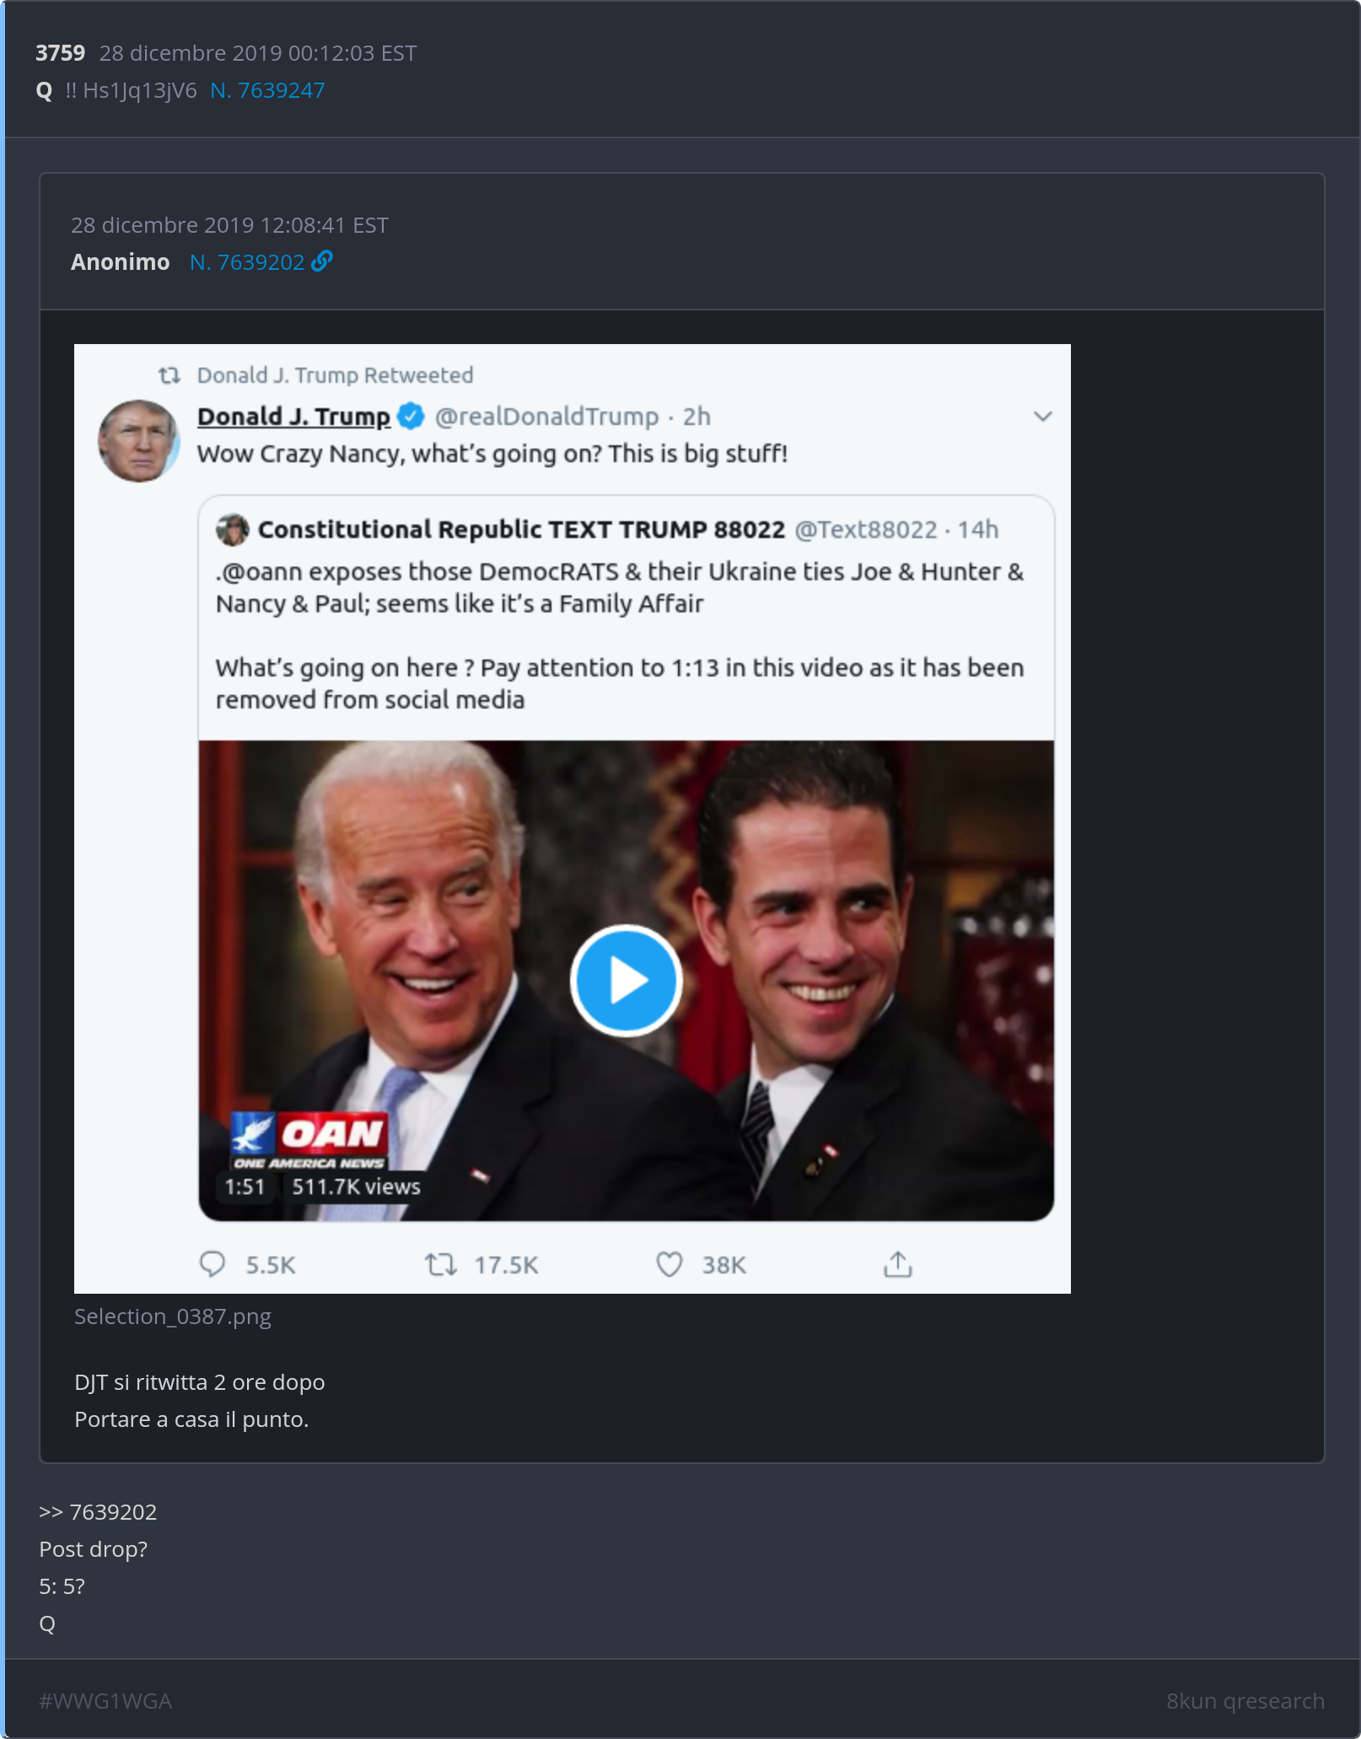1361x1739 pixels.
Task: Click the OAN One America News logo
Action: coord(309,1141)
